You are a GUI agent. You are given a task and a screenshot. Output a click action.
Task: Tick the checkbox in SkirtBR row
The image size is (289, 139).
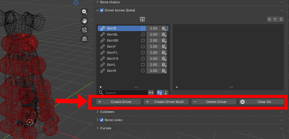143,40
